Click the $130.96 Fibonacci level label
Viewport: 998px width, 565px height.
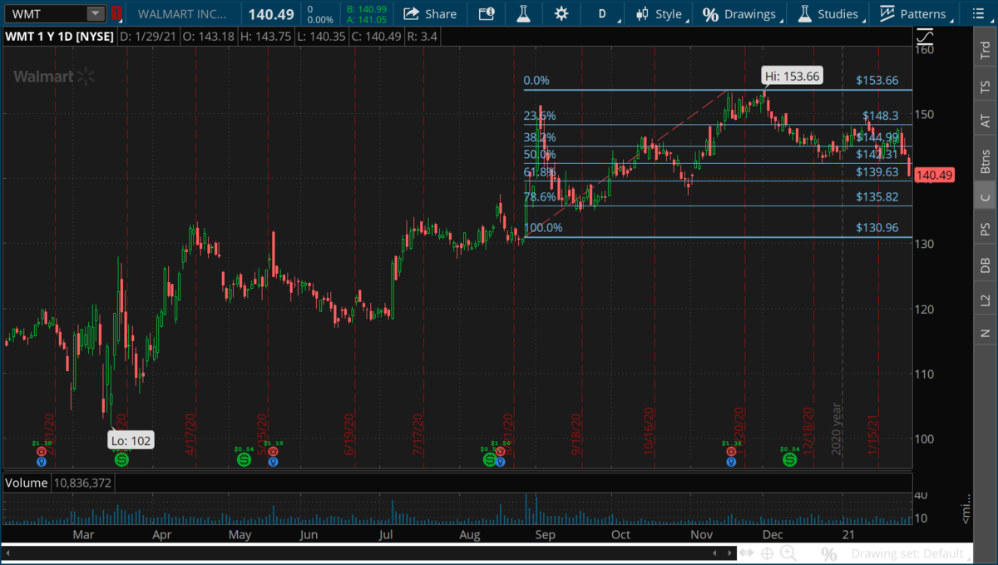(877, 228)
